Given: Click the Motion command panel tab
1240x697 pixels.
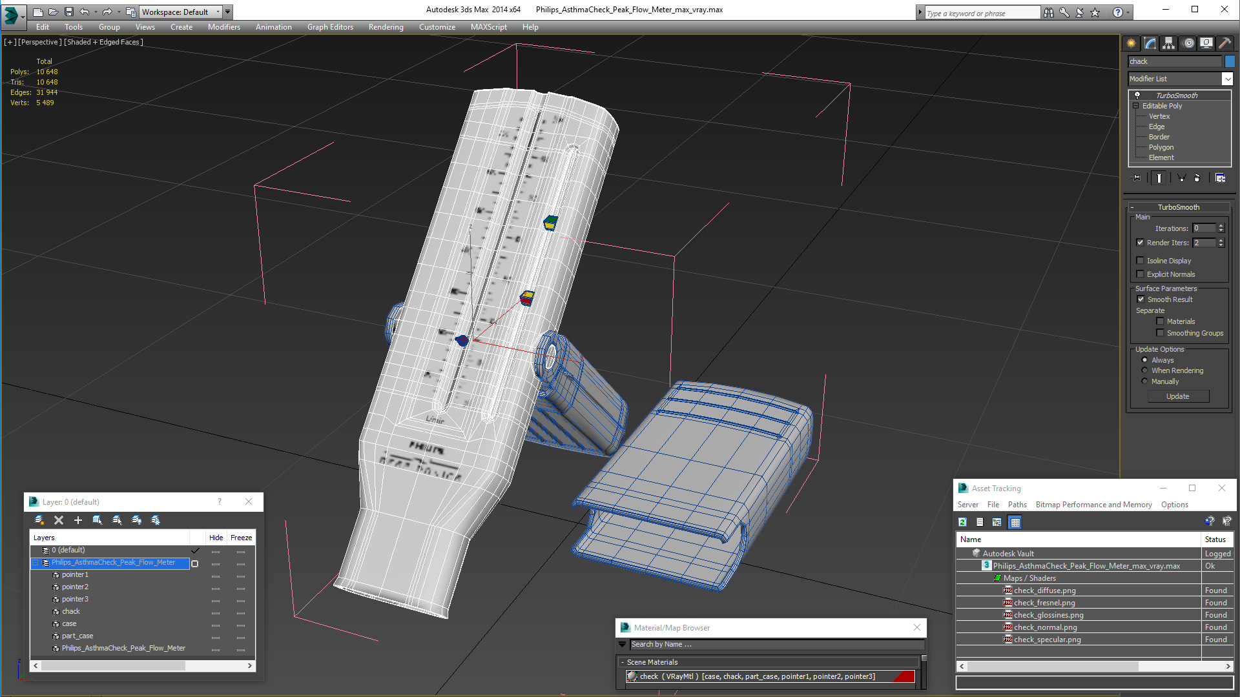Looking at the screenshot, I should pyautogui.click(x=1188, y=43).
